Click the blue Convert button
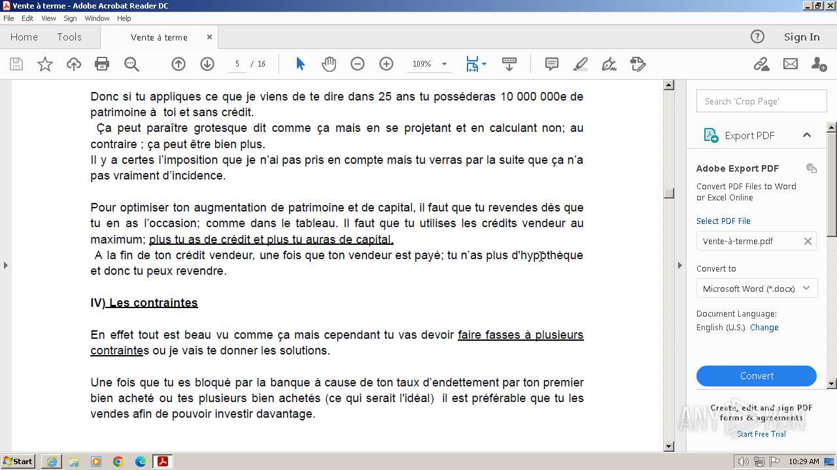The height and width of the screenshot is (470, 837). point(757,376)
